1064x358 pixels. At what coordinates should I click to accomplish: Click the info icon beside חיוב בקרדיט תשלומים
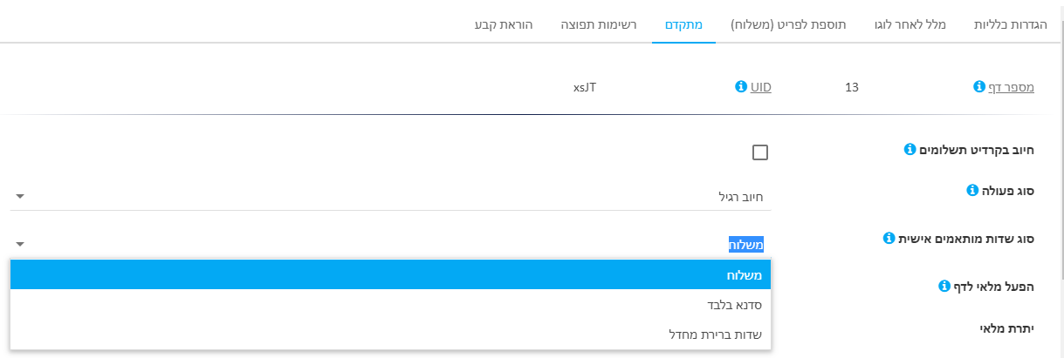910,150
